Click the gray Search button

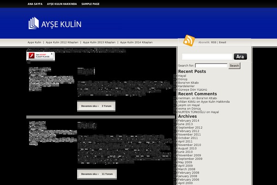point(234,66)
